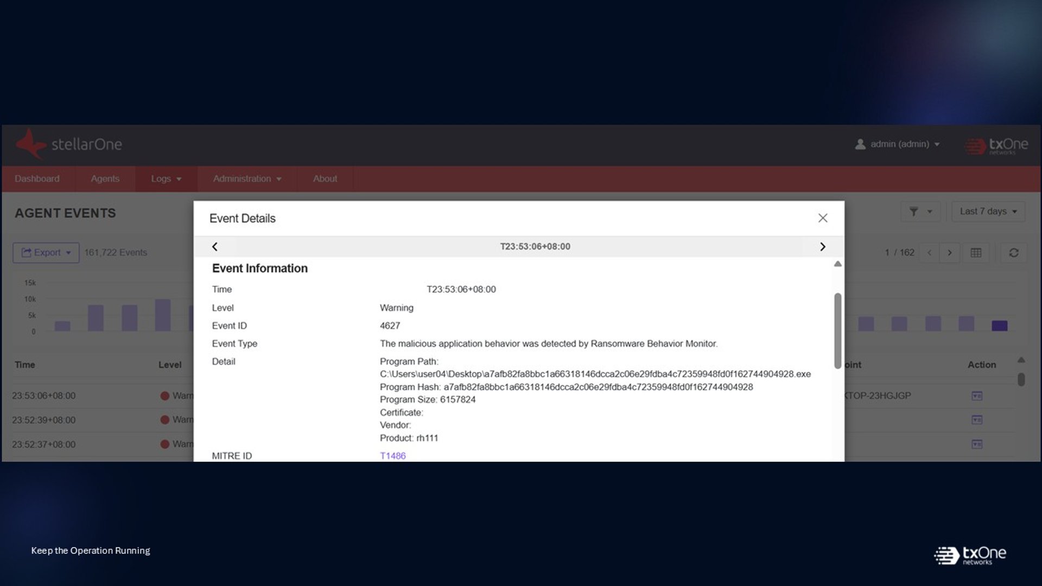Click the Time column header
This screenshot has height=586, width=1042.
25,365
